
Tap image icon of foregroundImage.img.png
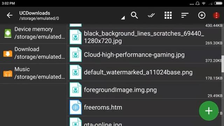(76, 90)
